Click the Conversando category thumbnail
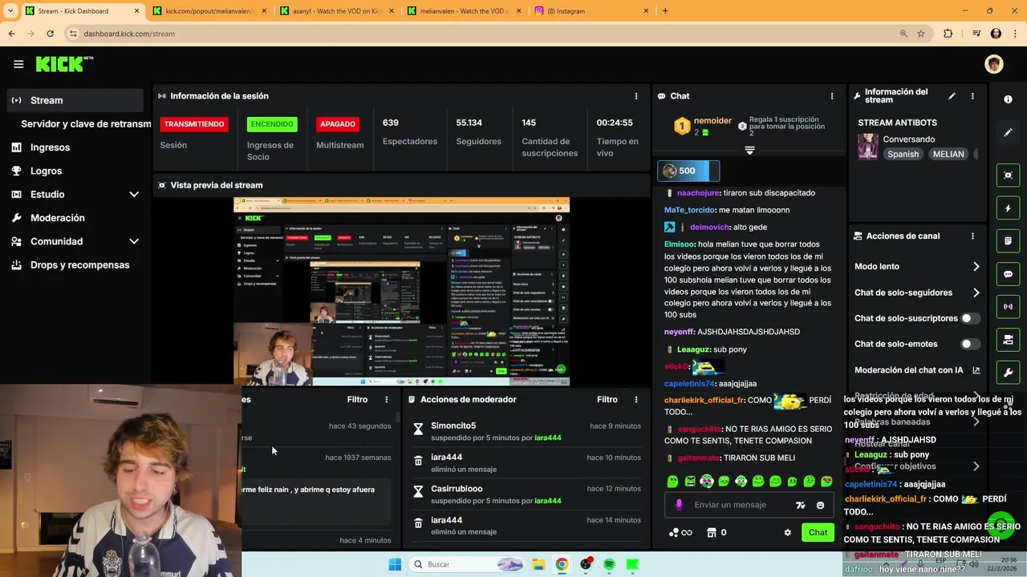The height and width of the screenshot is (577, 1027). 867,147
